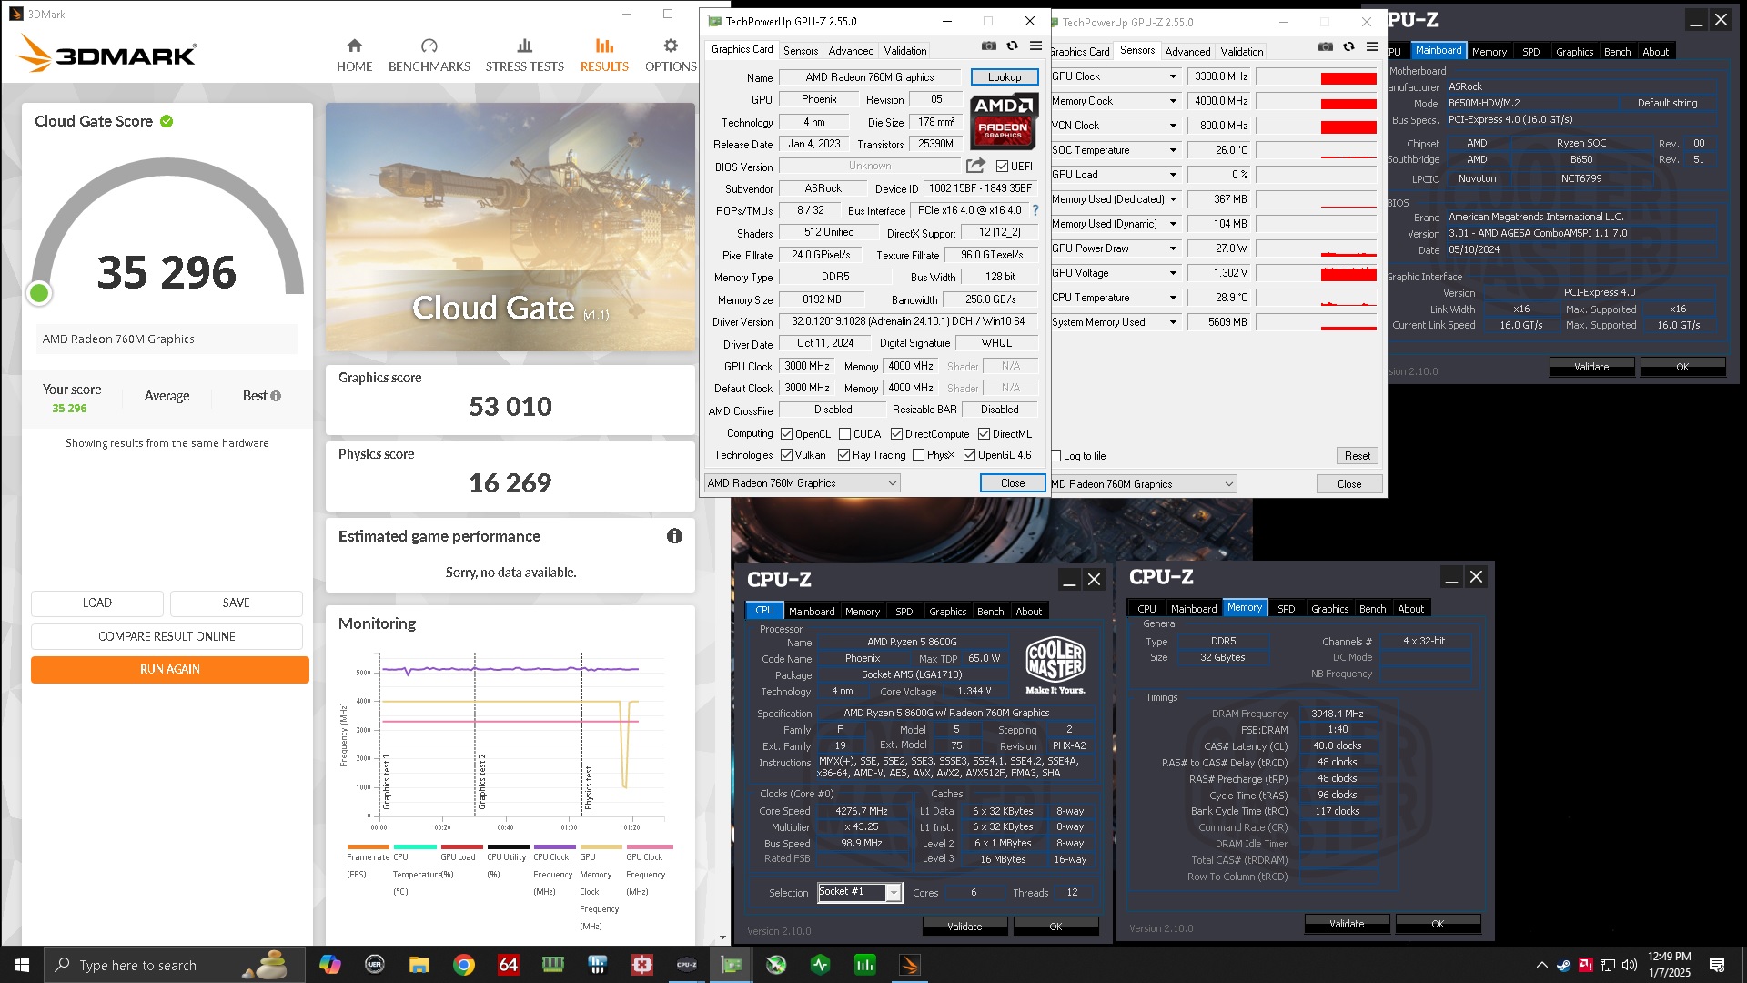Click Reset in GPU-Z Sensors window

click(1357, 456)
